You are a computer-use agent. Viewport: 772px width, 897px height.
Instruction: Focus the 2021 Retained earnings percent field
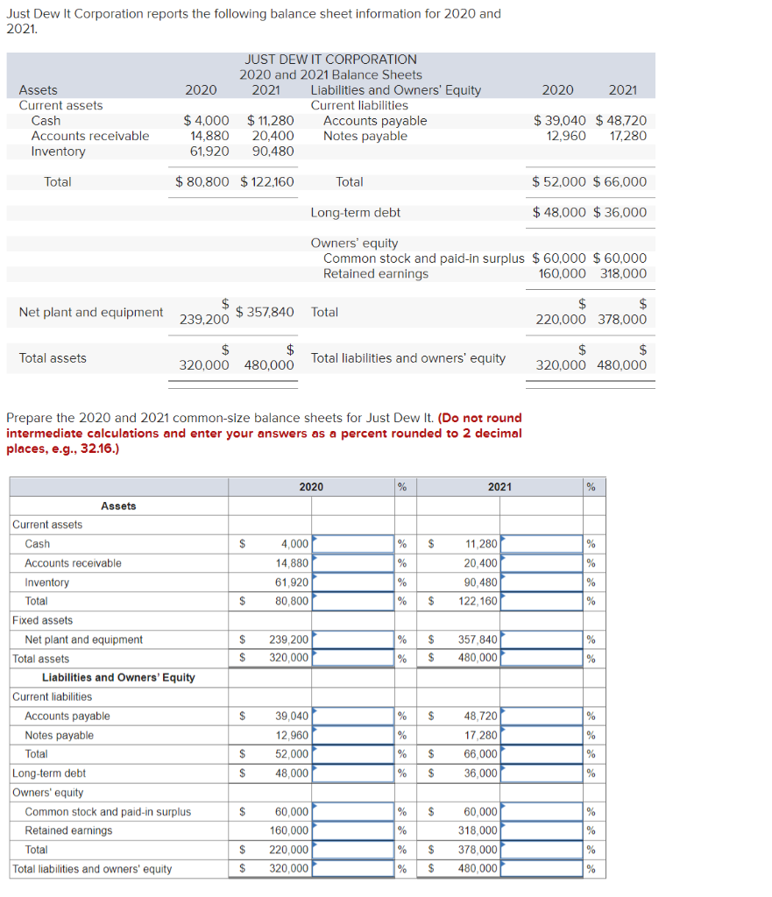point(542,830)
